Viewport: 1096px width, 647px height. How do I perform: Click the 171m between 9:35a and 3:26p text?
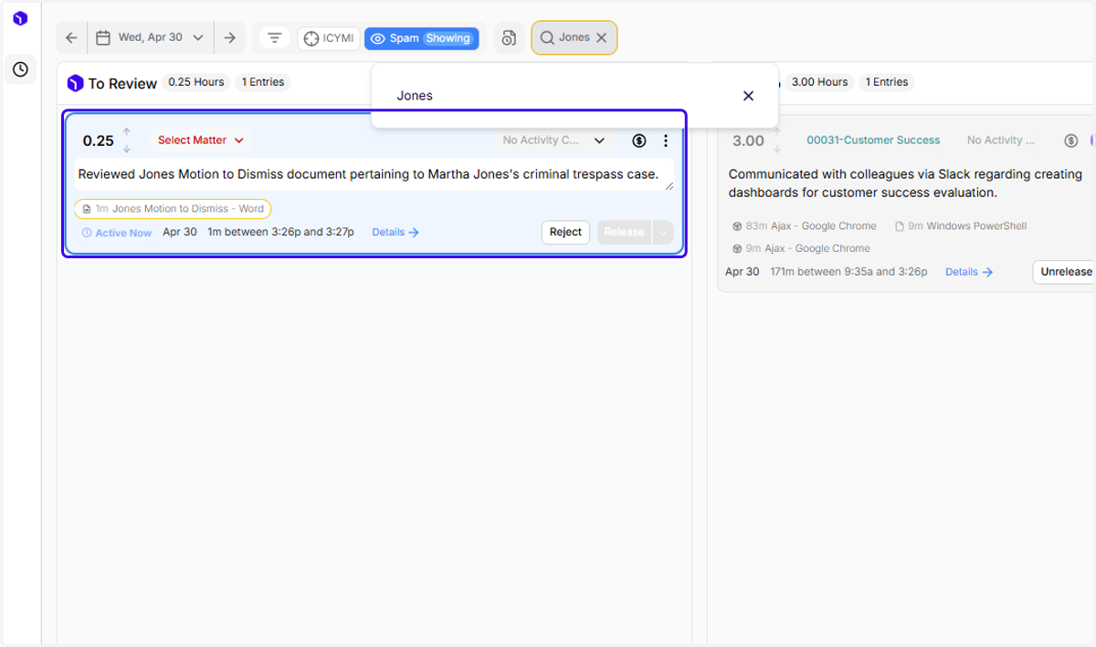pyautogui.click(x=848, y=272)
